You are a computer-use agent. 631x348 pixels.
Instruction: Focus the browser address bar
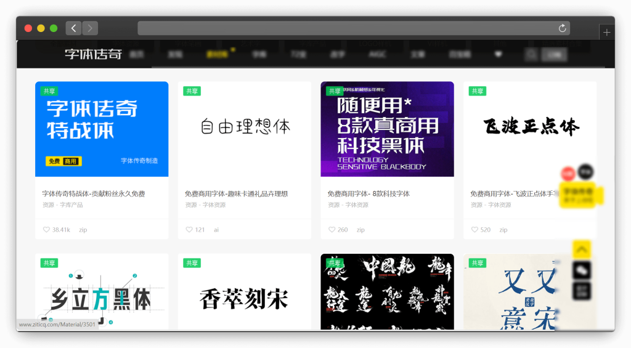click(x=354, y=28)
